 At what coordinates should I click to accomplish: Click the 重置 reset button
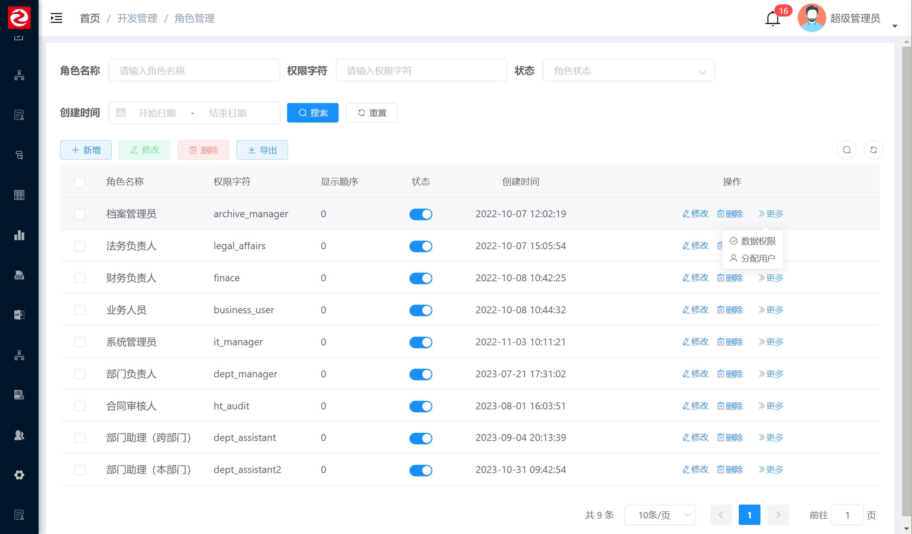pyautogui.click(x=372, y=113)
